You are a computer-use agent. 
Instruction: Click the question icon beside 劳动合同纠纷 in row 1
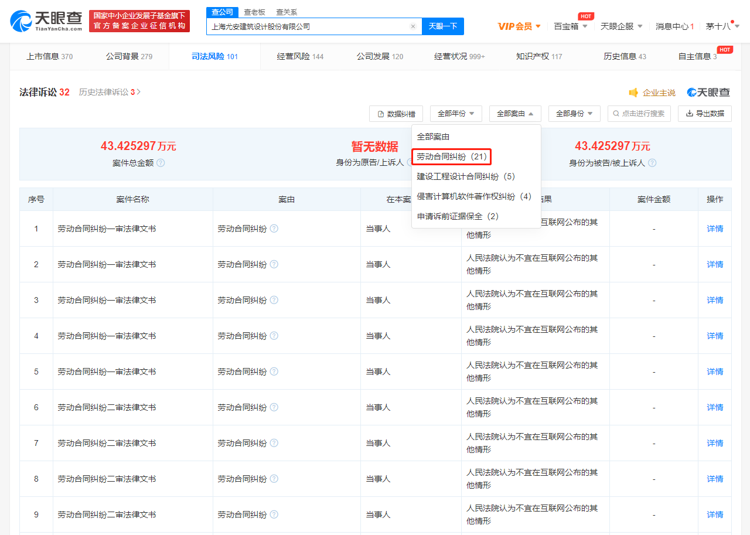pos(274,229)
